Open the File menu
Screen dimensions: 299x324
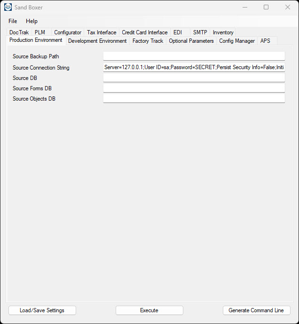(x=13, y=21)
